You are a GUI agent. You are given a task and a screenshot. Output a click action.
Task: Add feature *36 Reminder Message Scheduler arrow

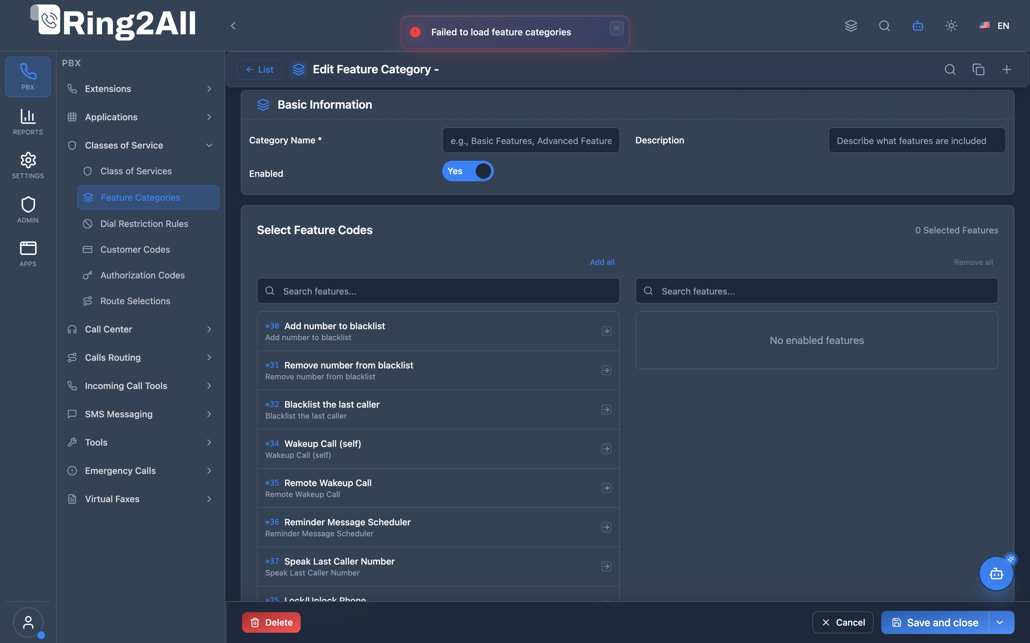606,527
